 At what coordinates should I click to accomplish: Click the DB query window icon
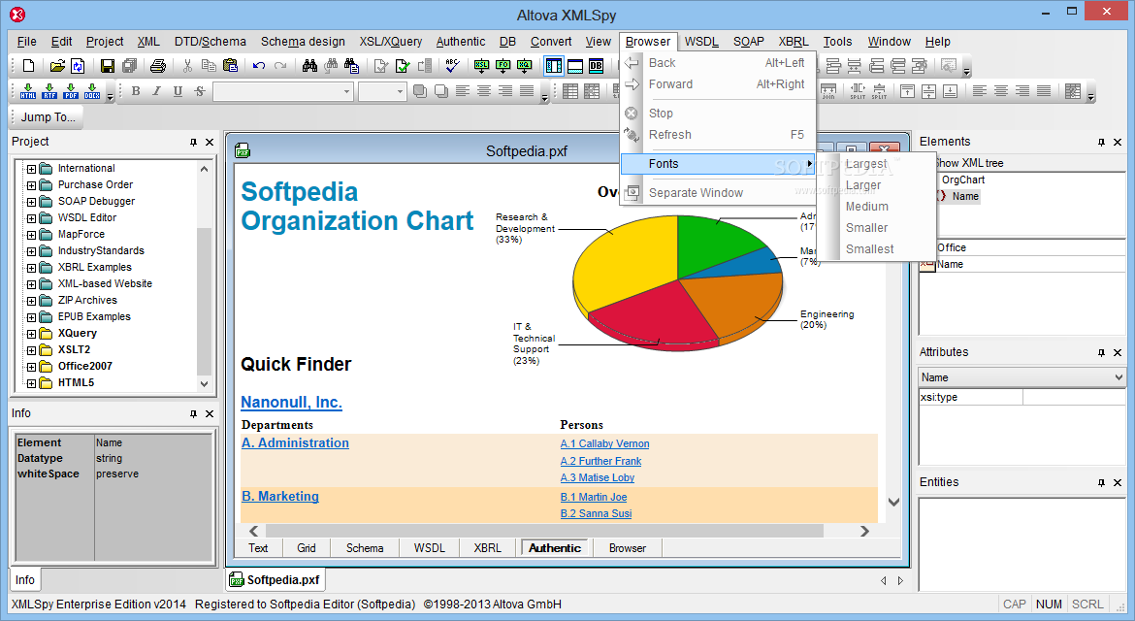point(596,66)
